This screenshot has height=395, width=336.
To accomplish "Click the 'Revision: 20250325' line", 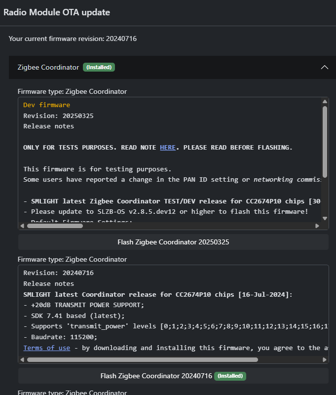I will [x=58, y=116].
